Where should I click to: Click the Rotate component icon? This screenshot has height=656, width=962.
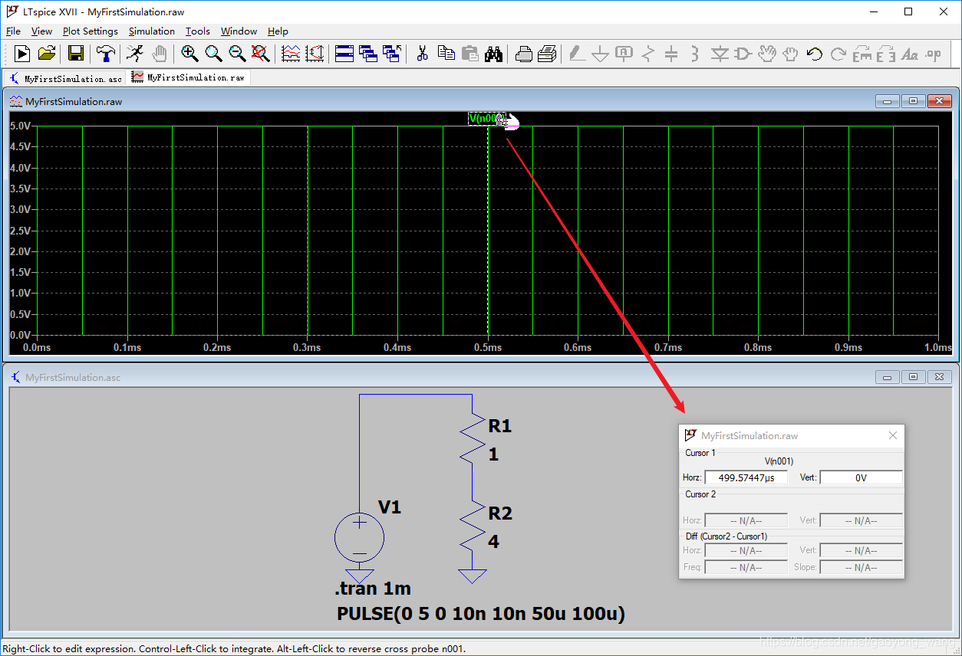pos(862,54)
